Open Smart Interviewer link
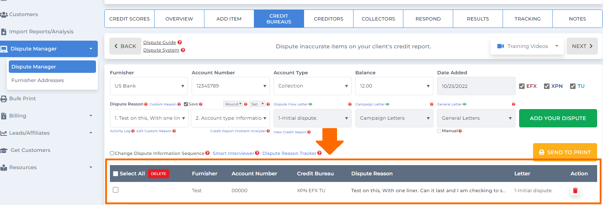 click(x=233, y=153)
